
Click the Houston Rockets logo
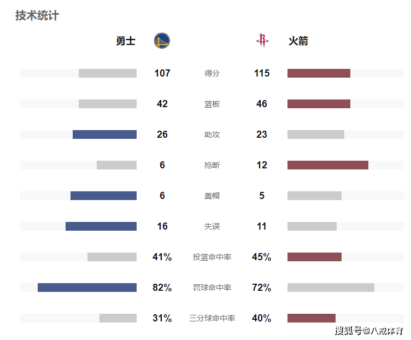coord(262,40)
